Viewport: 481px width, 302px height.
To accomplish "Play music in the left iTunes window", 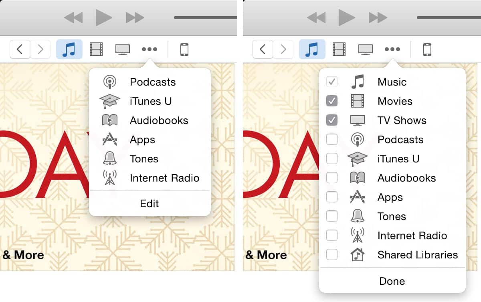I will tap(104, 17).
